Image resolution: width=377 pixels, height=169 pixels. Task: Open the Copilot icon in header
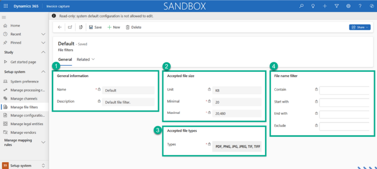(372, 6)
